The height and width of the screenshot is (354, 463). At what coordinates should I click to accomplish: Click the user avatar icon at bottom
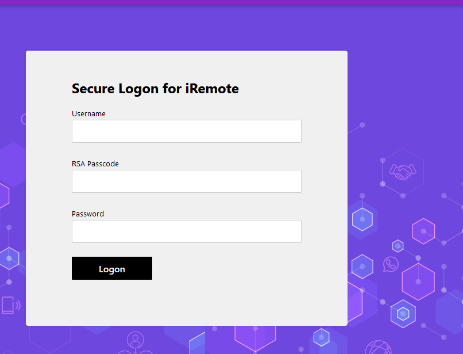135,341
